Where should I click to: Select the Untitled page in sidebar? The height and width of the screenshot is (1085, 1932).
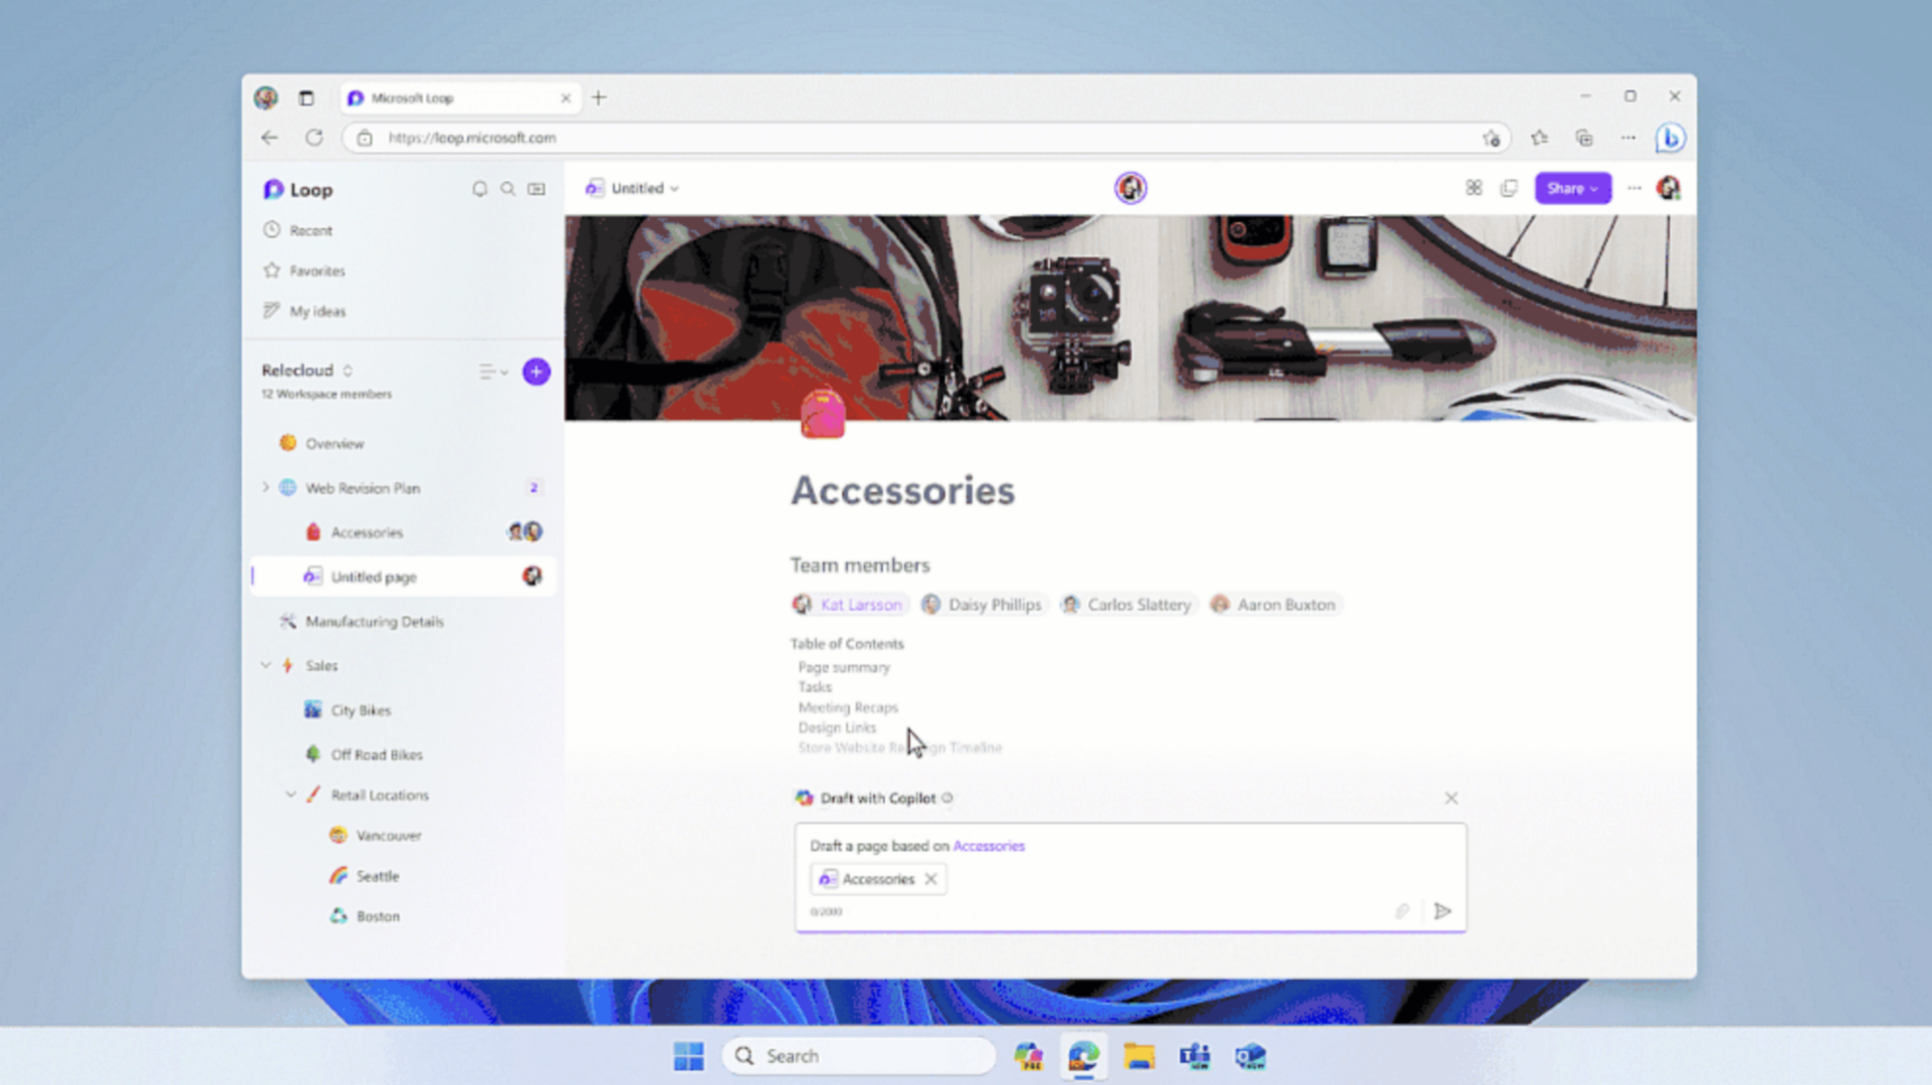403,576
